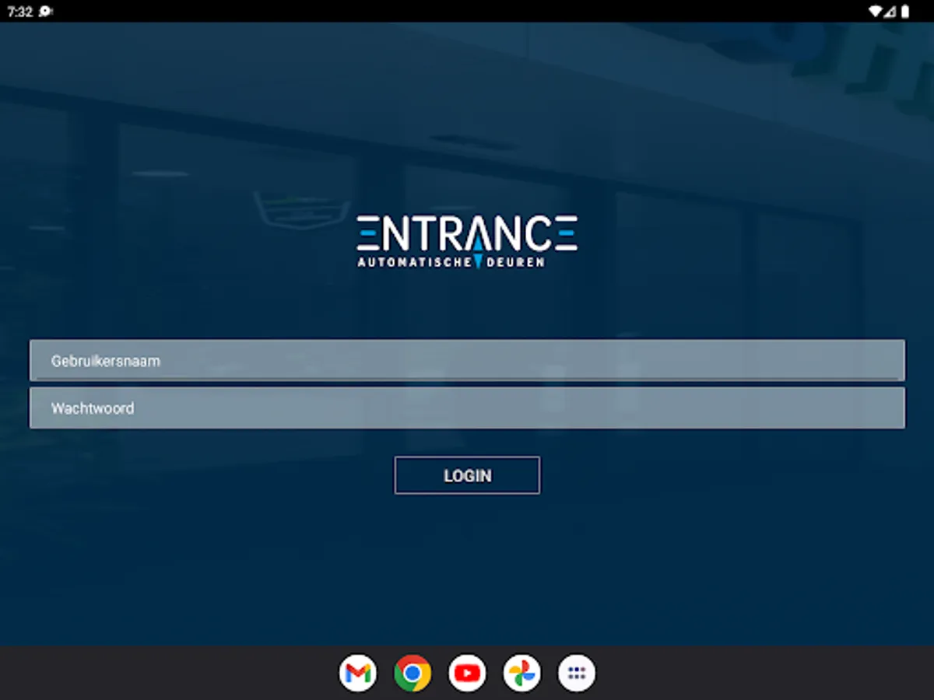Click the Gebruikersnaam username field
The width and height of the screenshot is (934, 700).
[x=467, y=360]
